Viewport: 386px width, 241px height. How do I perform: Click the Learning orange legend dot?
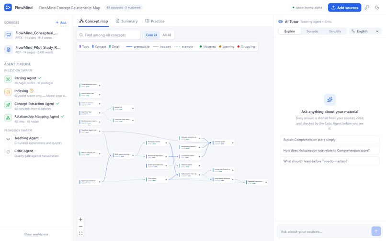click(x=220, y=46)
